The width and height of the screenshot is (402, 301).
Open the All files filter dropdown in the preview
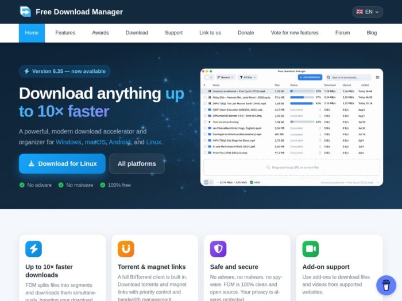248,77
